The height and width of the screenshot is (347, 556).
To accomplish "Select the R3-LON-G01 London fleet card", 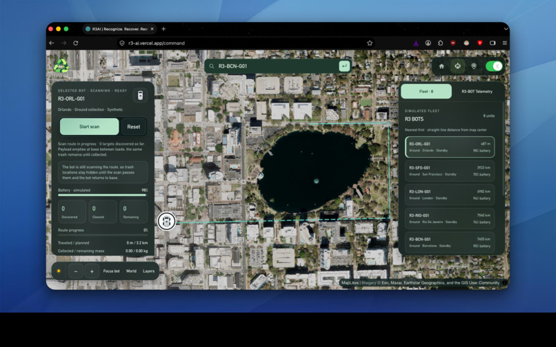I will (x=450, y=195).
